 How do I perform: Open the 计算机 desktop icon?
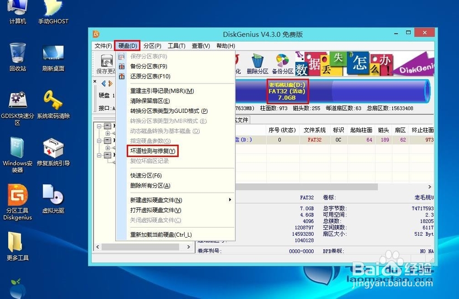pos(17,12)
